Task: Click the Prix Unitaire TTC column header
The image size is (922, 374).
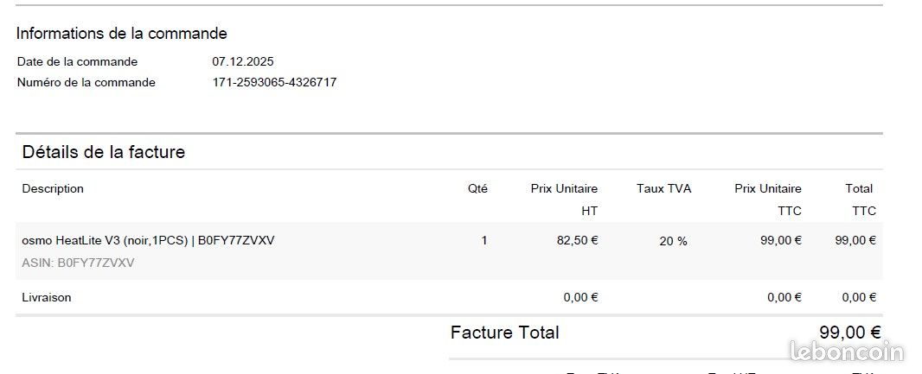Action: tap(768, 200)
